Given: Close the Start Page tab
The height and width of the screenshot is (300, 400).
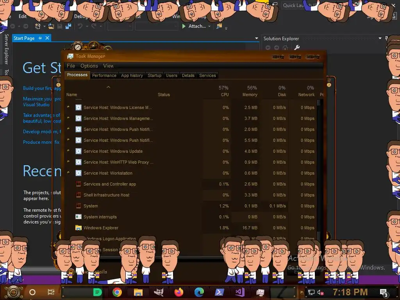Looking at the screenshot, I should 47,38.
